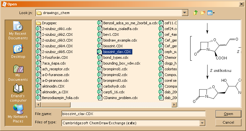The image size is (246, 131).
Task: Go to Desktop in places bar
Action: pyautogui.click(x=18, y=52)
